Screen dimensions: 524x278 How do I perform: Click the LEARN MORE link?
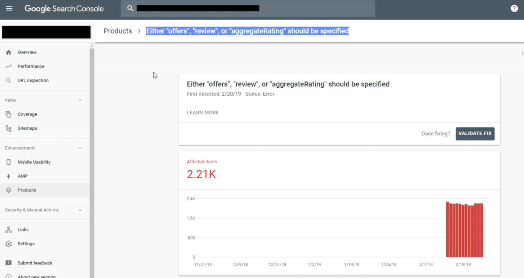click(x=203, y=113)
